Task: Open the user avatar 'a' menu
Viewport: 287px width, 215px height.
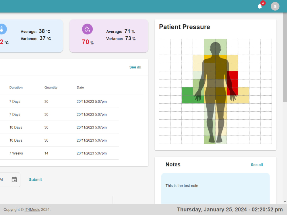Action: 275,6
